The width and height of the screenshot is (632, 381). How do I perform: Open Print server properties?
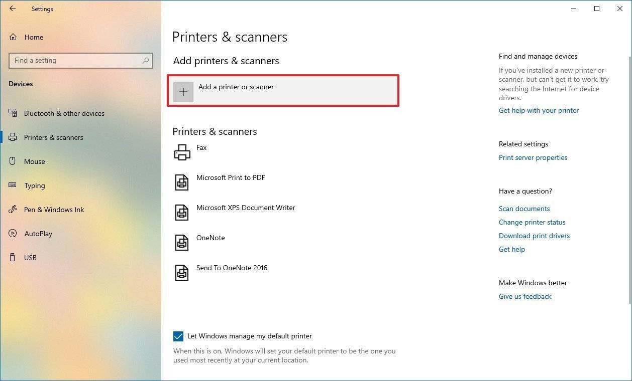(x=533, y=157)
